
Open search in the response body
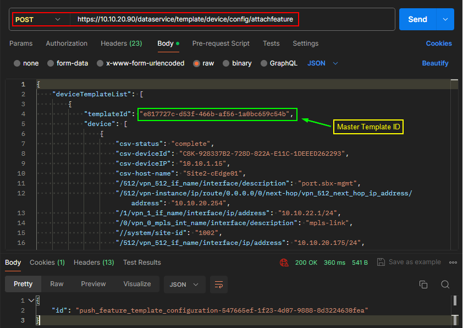point(445,285)
